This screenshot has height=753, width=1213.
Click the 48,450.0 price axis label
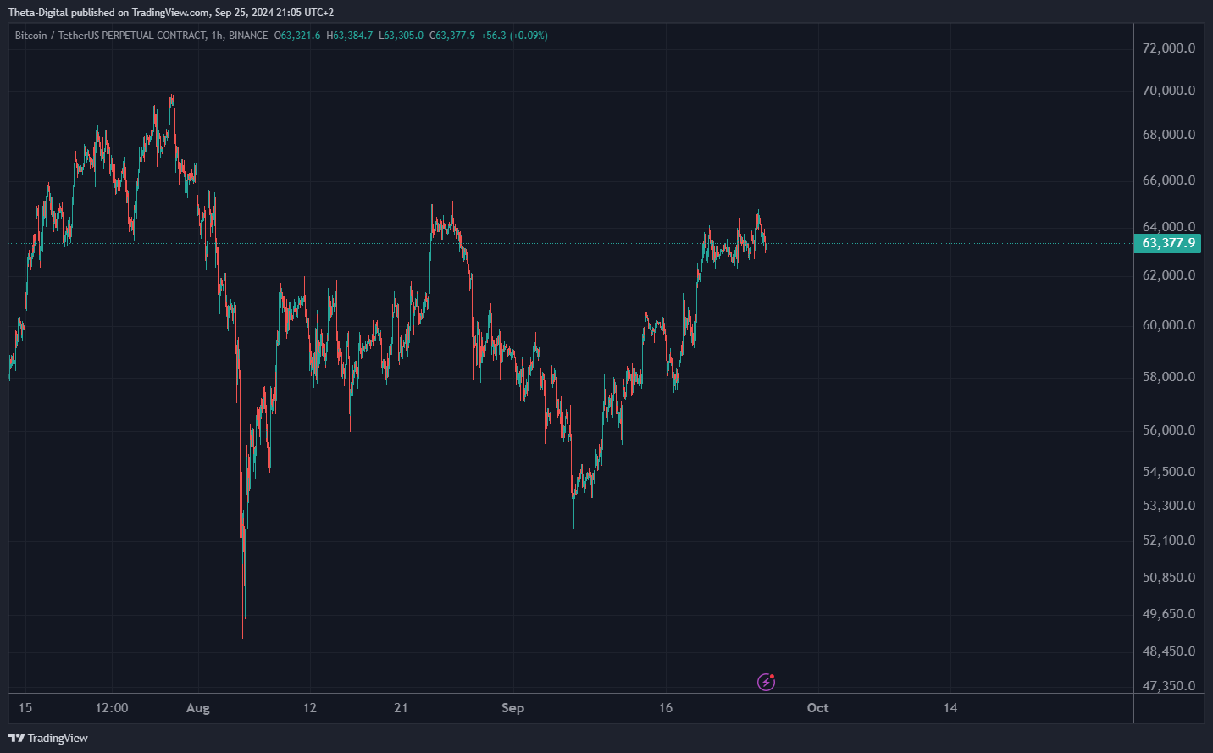(x=1169, y=651)
